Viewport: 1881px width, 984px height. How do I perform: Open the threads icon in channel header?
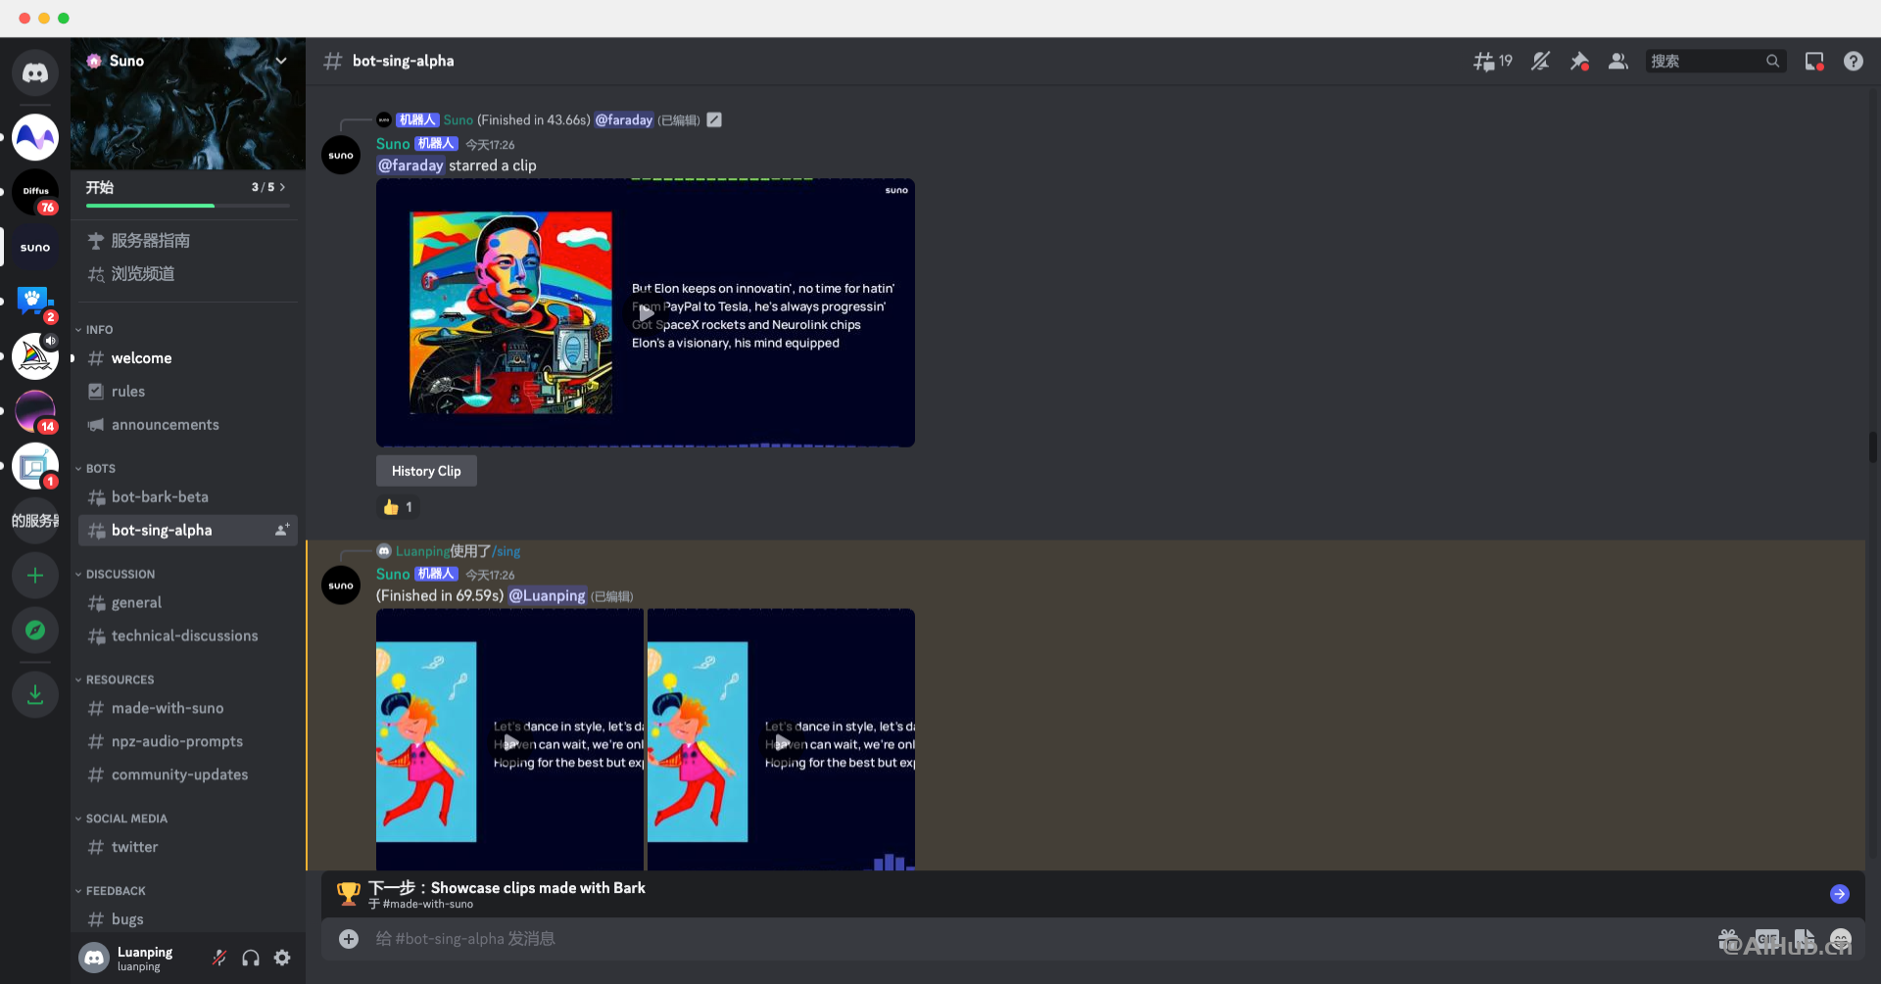(1492, 62)
